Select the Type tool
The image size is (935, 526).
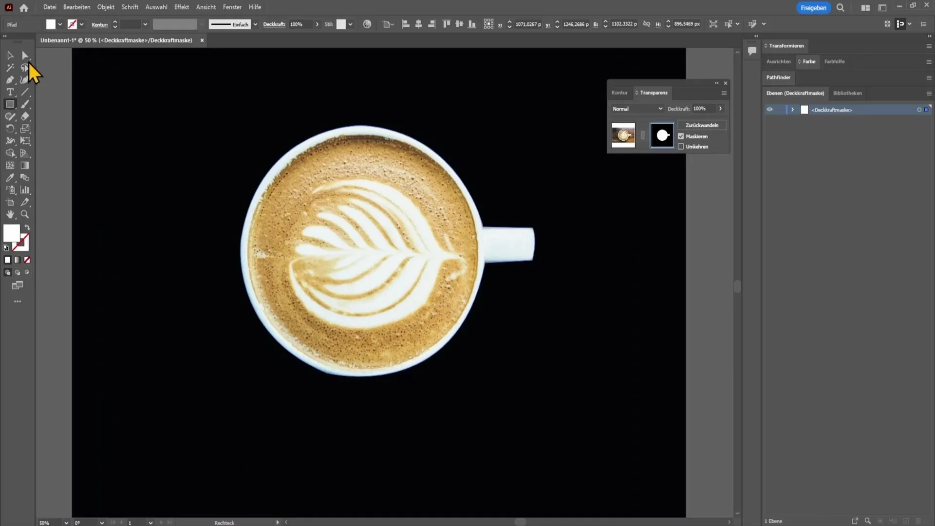pyautogui.click(x=10, y=92)
